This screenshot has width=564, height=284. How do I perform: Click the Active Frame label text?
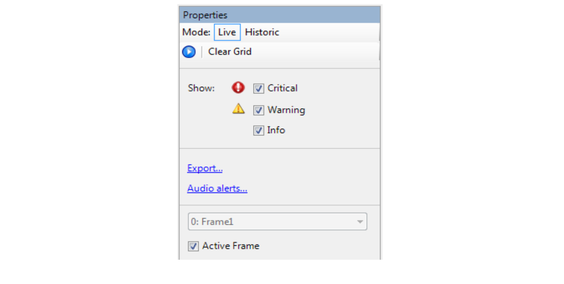(231, 246)
